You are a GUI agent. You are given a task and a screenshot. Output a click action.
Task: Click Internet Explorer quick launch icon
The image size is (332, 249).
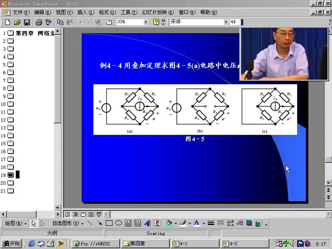tap(32, 244)
